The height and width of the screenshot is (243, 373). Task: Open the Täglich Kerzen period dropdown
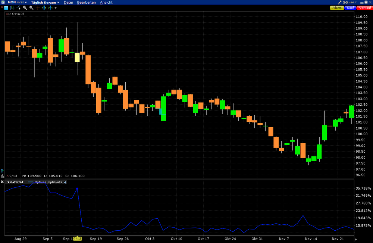45,2
